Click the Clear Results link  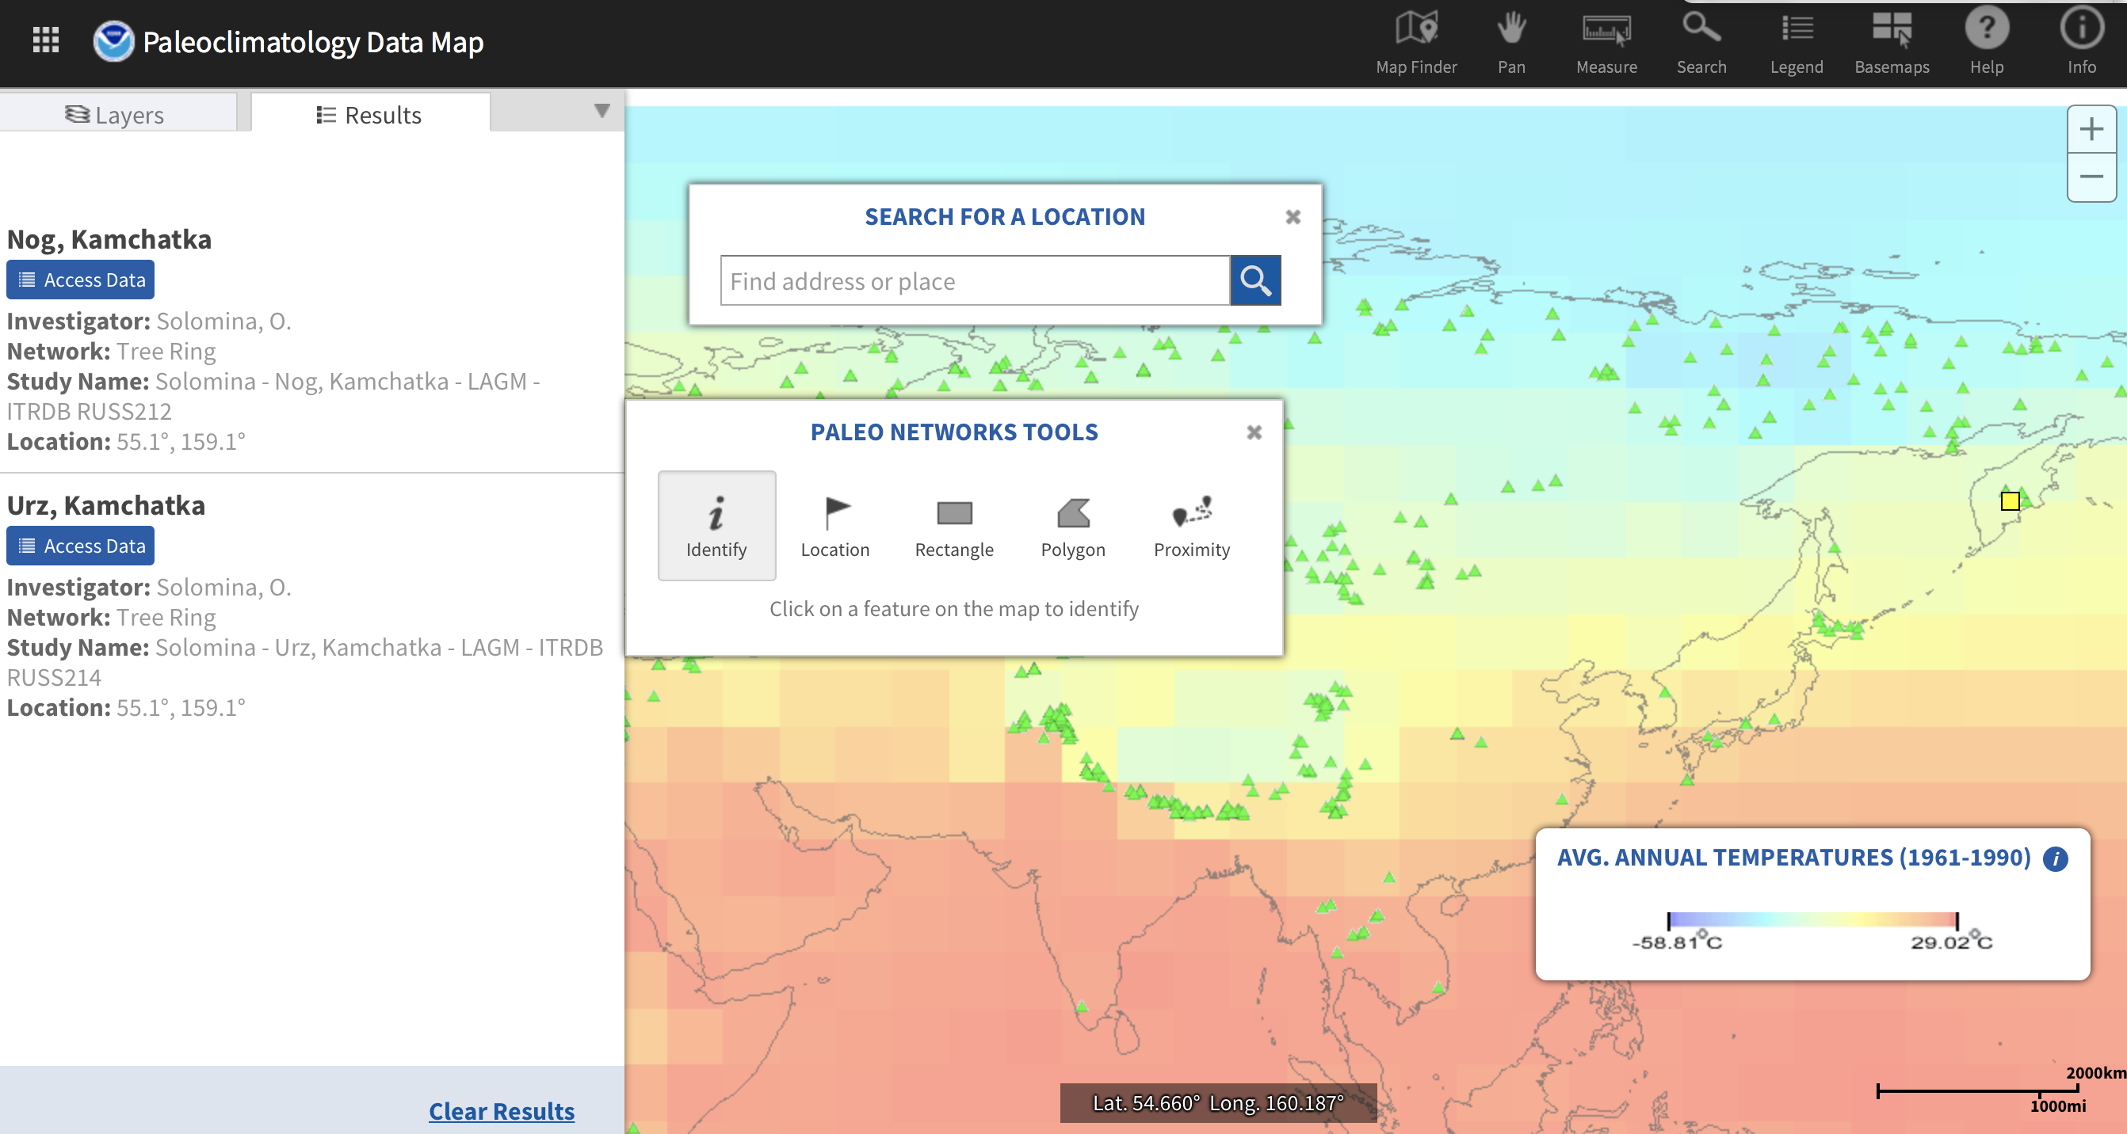click(501, 1111)
